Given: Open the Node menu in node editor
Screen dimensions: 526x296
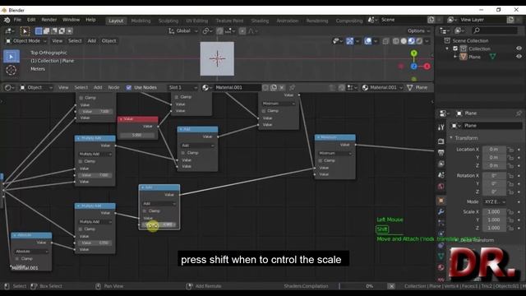Looking at the screenshot, I should point(113,88).
